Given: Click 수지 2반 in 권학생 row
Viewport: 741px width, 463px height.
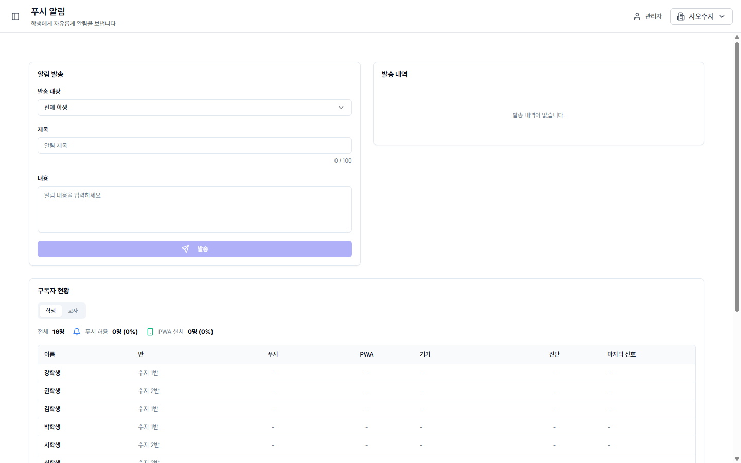Looking at the screenshot, I should pos(149,391).
